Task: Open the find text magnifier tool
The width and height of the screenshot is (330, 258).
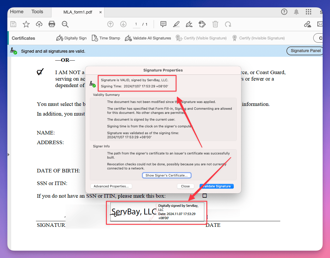Action: tap(65, 24)
